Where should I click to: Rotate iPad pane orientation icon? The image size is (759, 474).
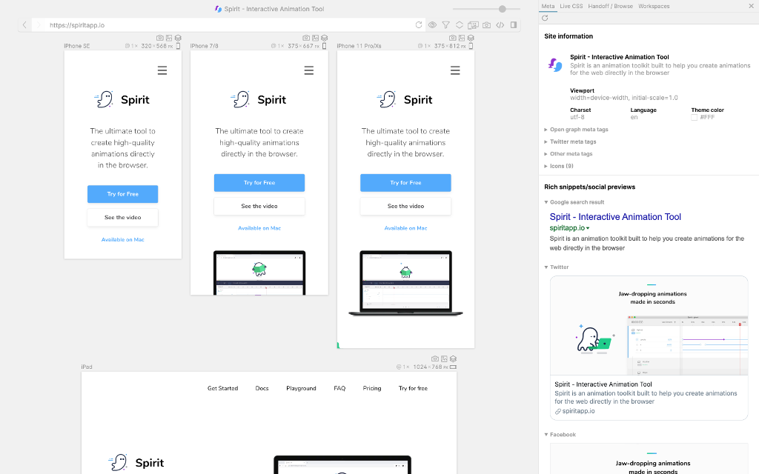(453, 367)
